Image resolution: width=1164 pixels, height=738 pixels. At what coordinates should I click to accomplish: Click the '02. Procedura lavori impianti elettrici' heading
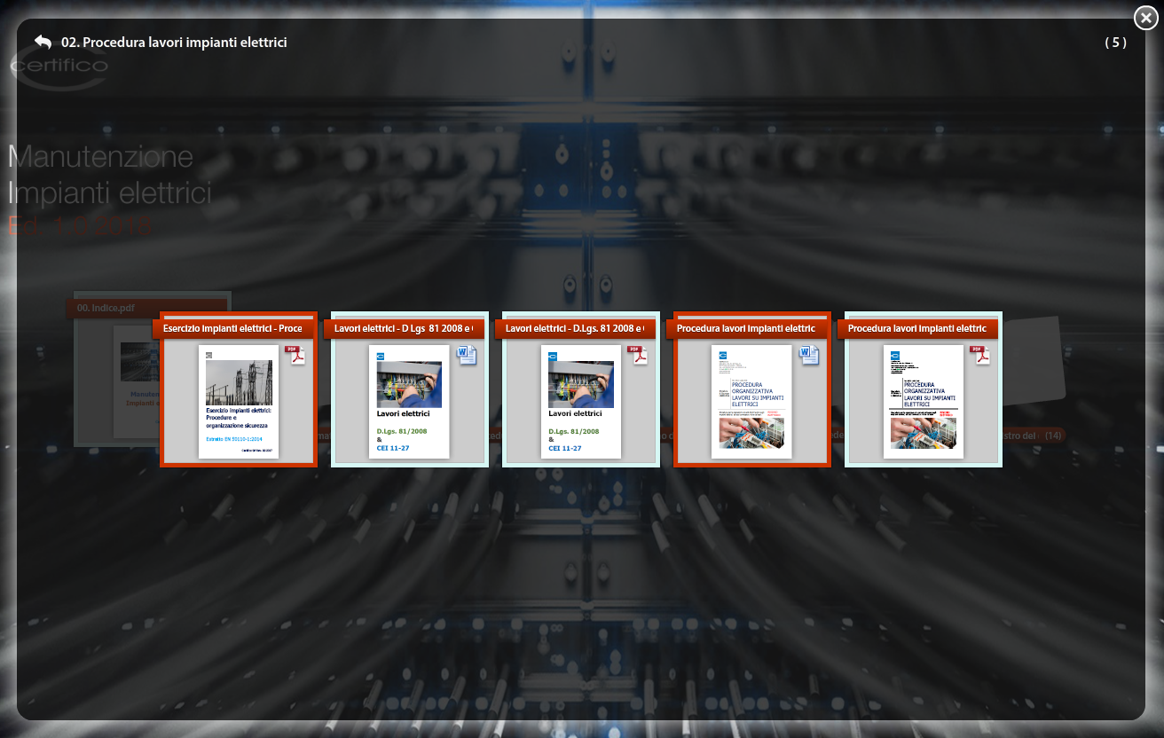click(174, 42)
